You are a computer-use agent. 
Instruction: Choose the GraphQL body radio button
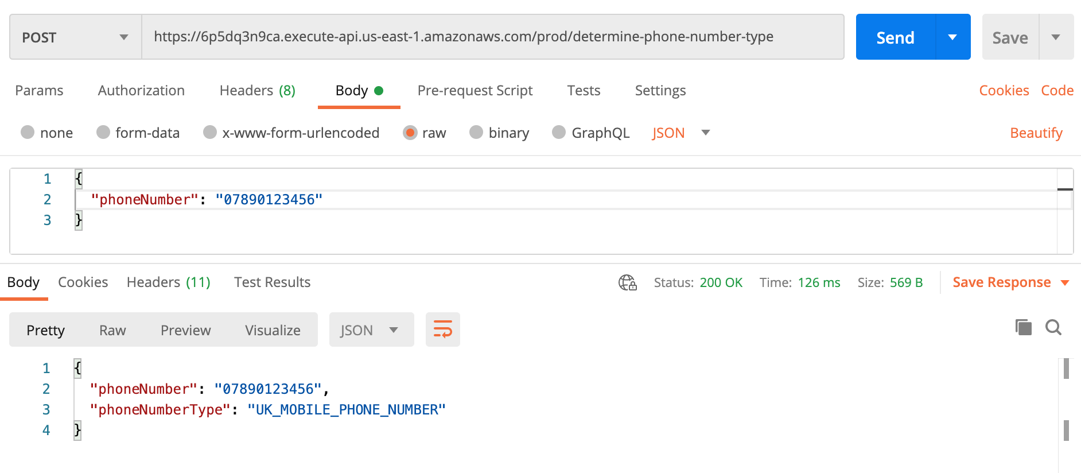pos(559,133)
